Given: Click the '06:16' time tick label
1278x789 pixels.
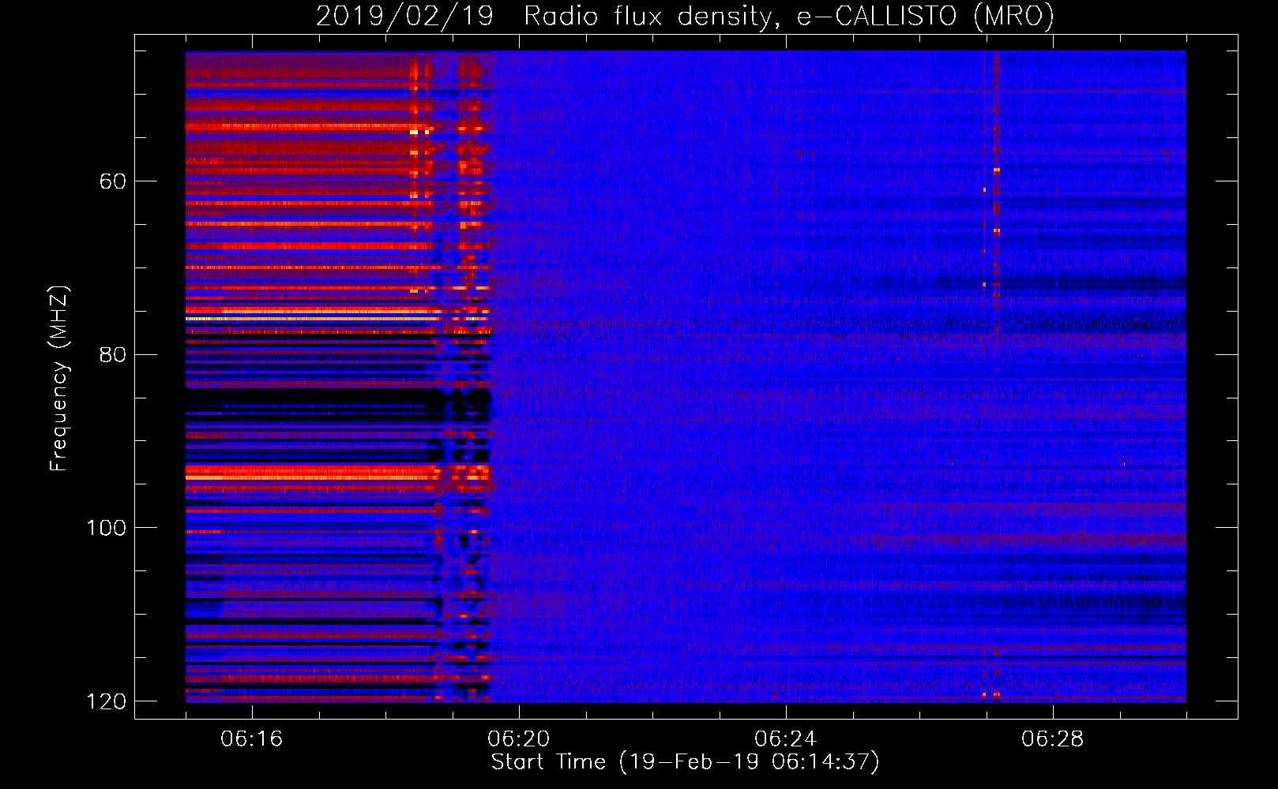Looking at the screenshot, I should (x=251, y=739).
